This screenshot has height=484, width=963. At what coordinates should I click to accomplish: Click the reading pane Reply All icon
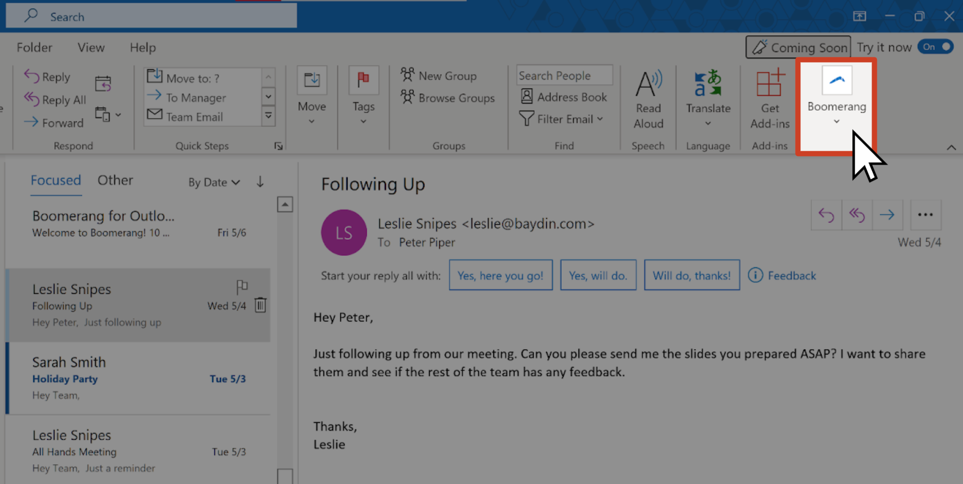pyautogui.click(x=857, y=215)
